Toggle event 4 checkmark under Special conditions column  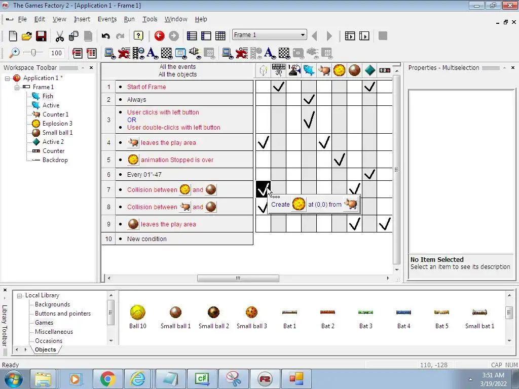pos(264,142)
